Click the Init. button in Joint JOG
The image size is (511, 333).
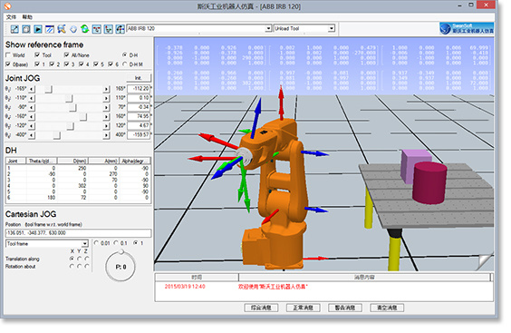(139, 78)
